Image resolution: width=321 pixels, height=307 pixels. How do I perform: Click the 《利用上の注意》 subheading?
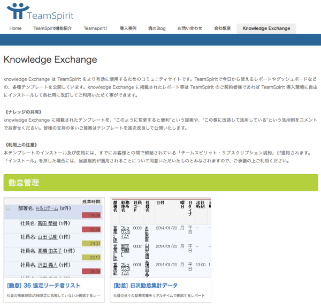coord(21,145)
